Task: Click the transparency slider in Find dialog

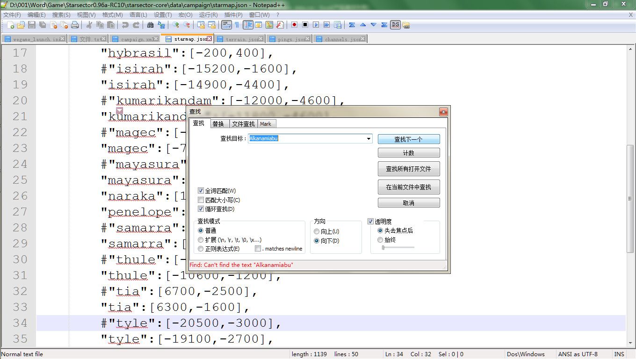Action: pos(397,248)
